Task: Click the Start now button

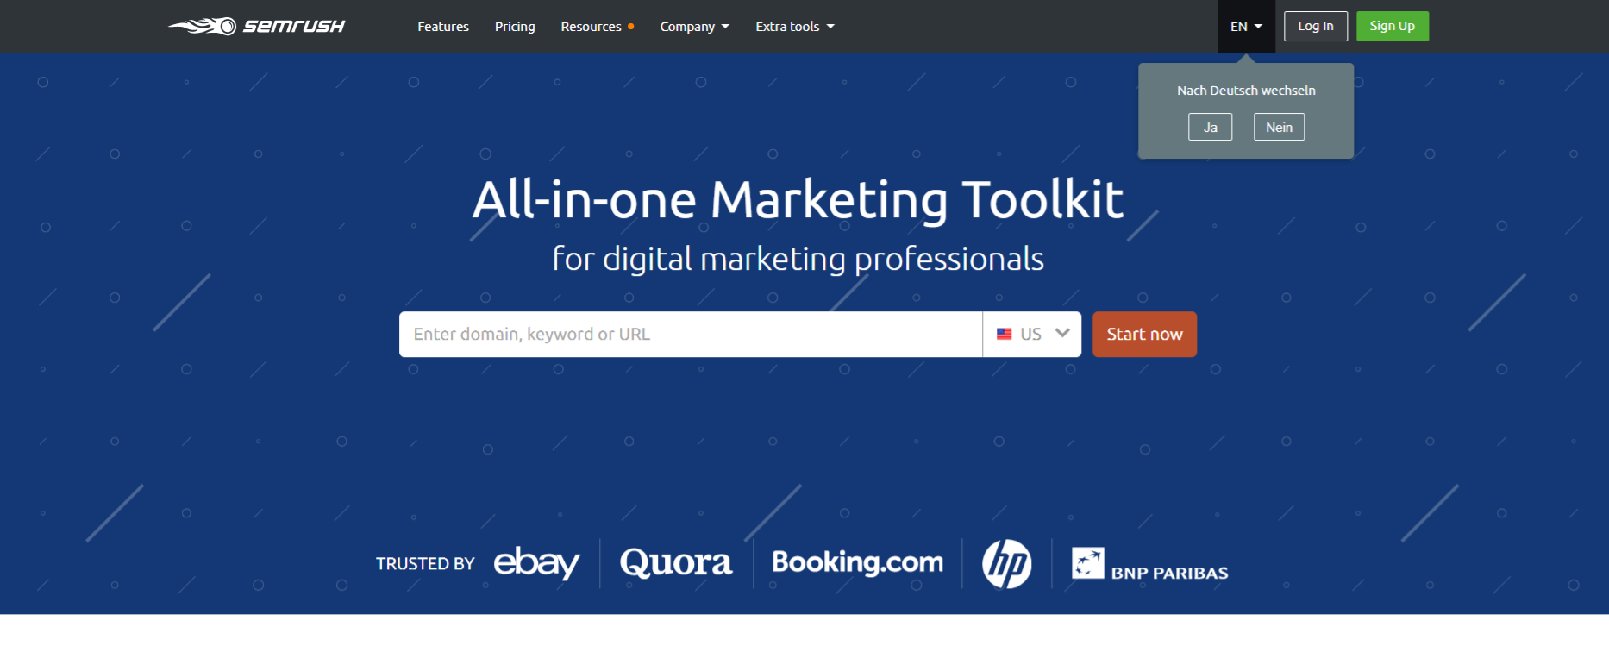Action: click(1144, 334)
